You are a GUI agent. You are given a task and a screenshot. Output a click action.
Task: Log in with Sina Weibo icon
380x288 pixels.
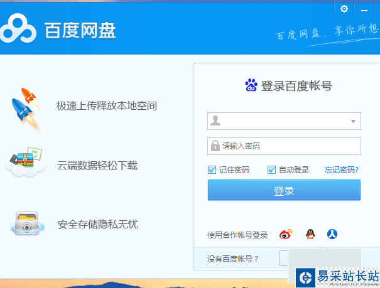(x=286, y=234)
